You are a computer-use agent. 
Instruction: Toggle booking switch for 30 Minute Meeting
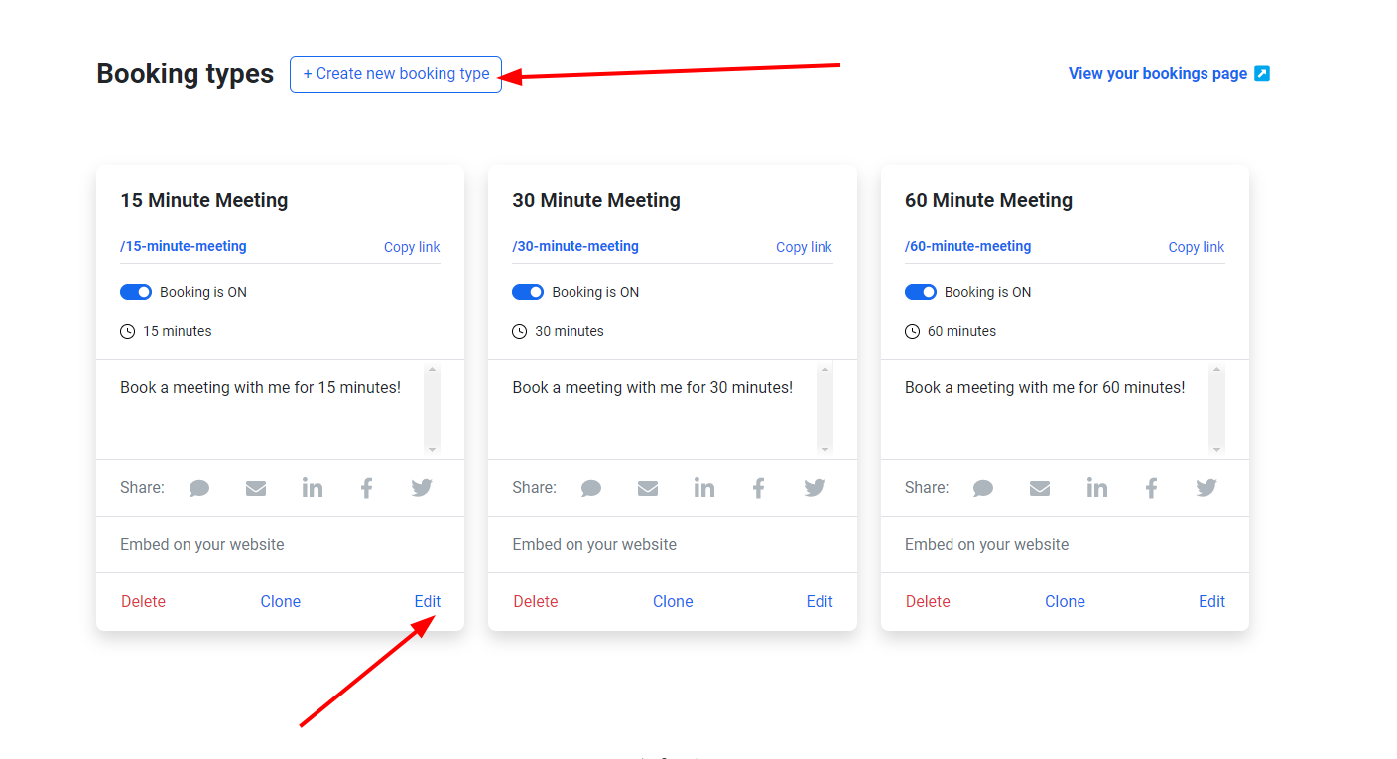click(528, 292)
